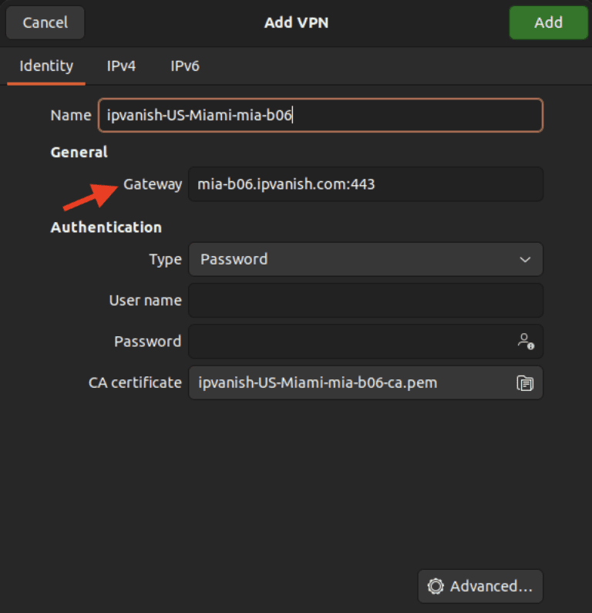The height and width of the screenshot is (613, 592).
Task: Click the empty User name field
Action: [365, 301]
